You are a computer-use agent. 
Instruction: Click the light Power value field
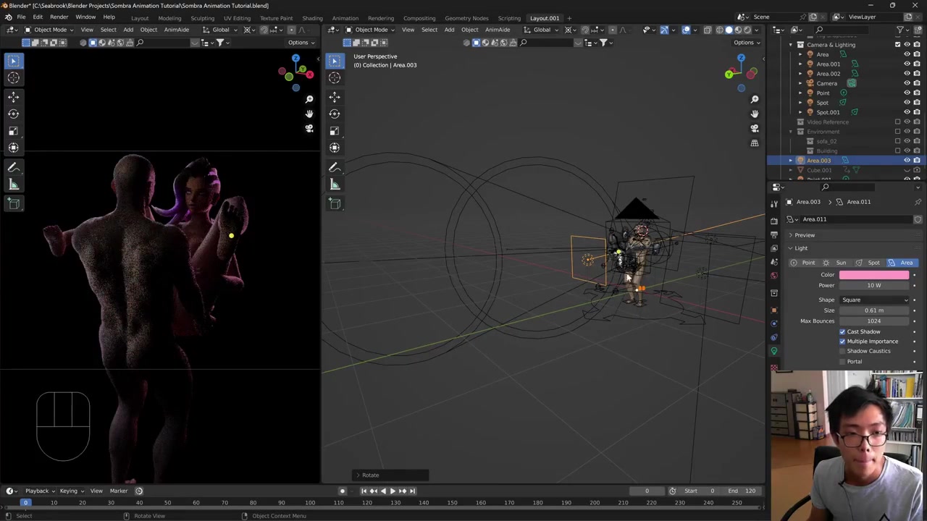click(x=873, y=285)
